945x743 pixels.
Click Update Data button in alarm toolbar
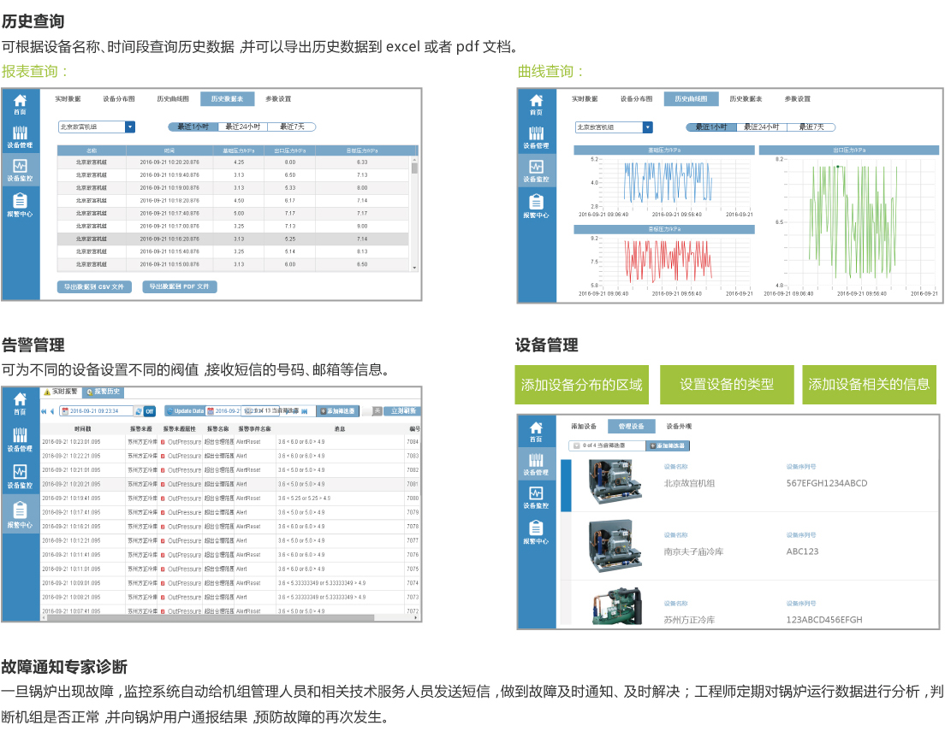tap(185, 411)
